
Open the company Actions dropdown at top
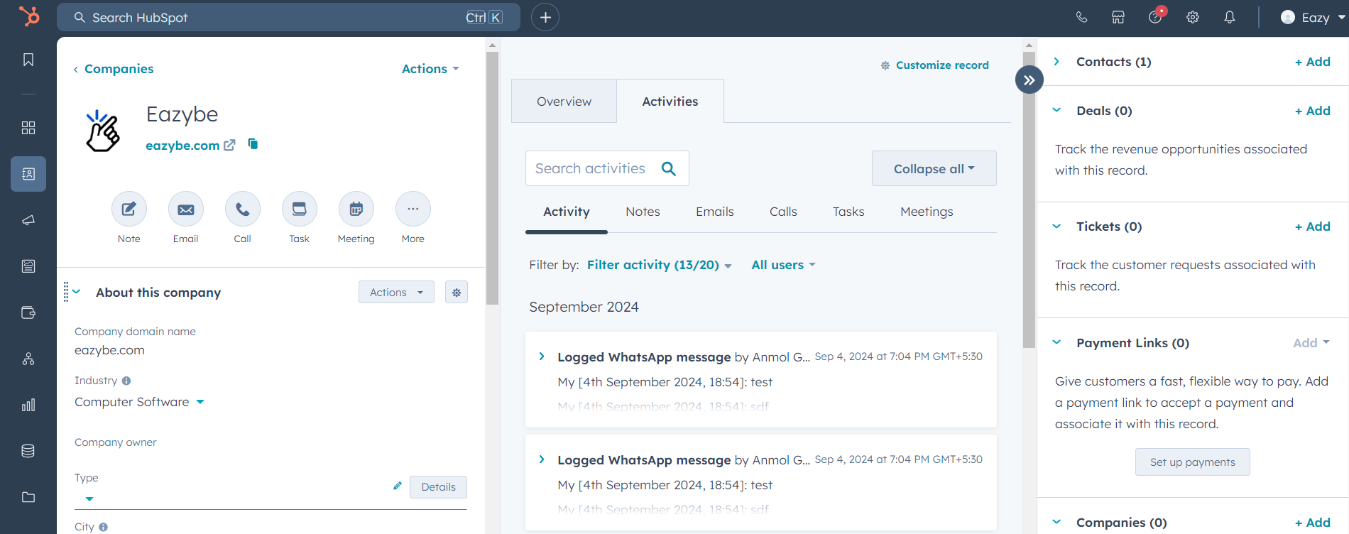430,69
